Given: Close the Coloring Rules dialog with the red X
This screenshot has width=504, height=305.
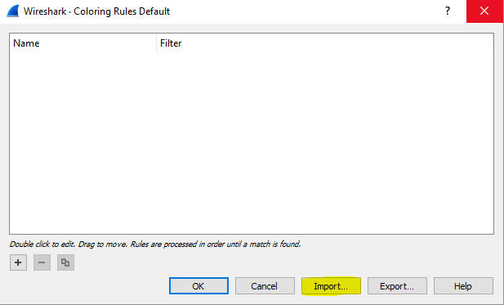Looking at the screenshot, I should tap(484, 11).
